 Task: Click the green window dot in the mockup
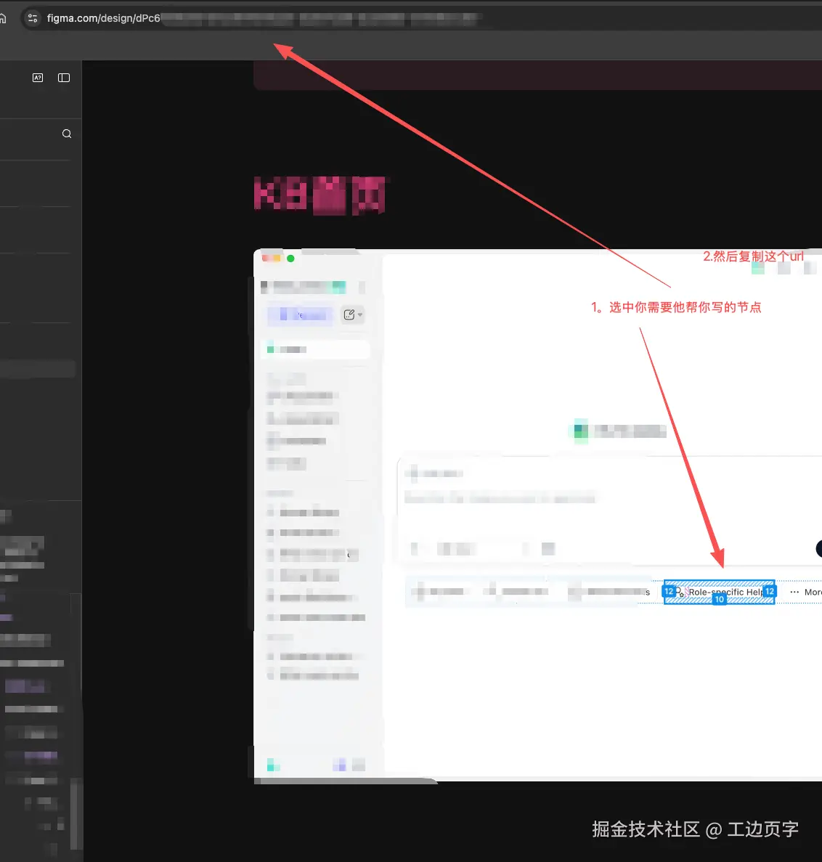pyautogui.click(x=290, y=259)
